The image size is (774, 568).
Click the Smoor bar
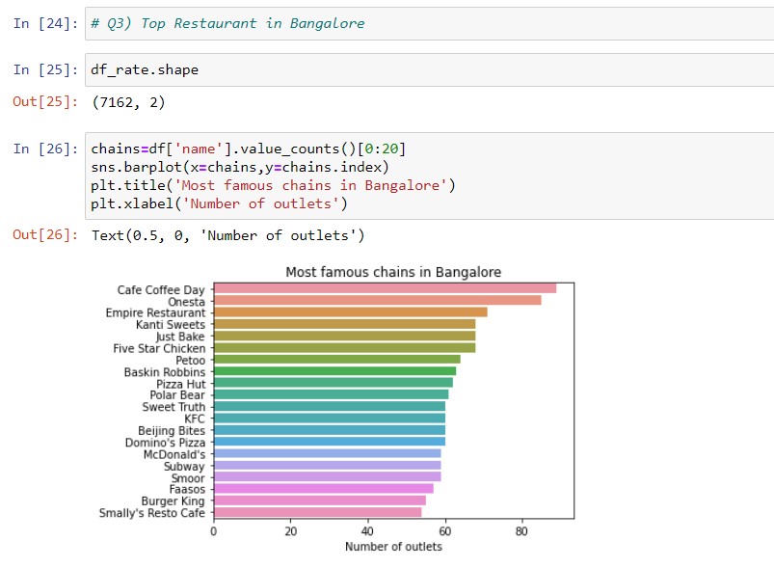328,476
